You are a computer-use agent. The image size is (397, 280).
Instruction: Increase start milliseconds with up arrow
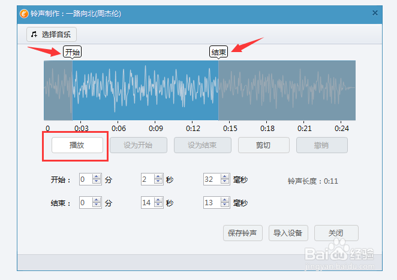[225, 176]
